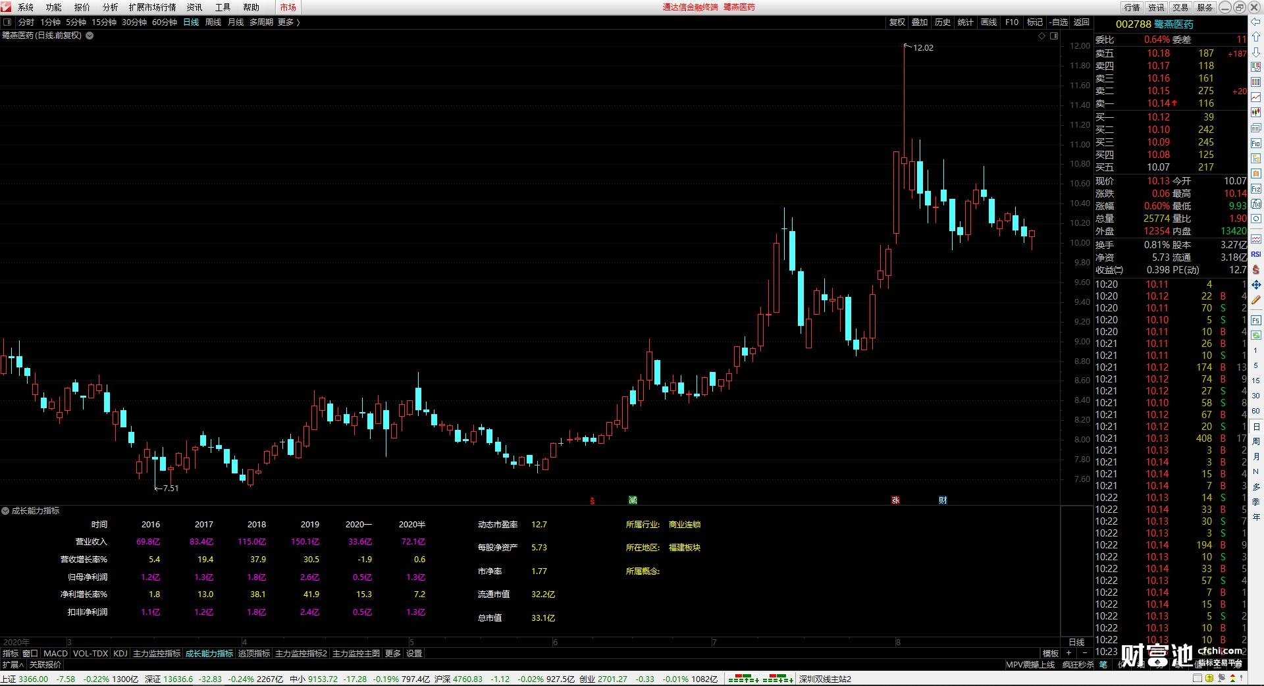Click the diamond icon at chart top right

point(1041,36)
